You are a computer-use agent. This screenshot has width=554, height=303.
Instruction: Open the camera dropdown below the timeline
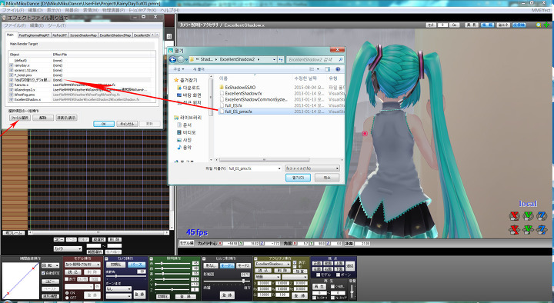[x=68, y=249]
